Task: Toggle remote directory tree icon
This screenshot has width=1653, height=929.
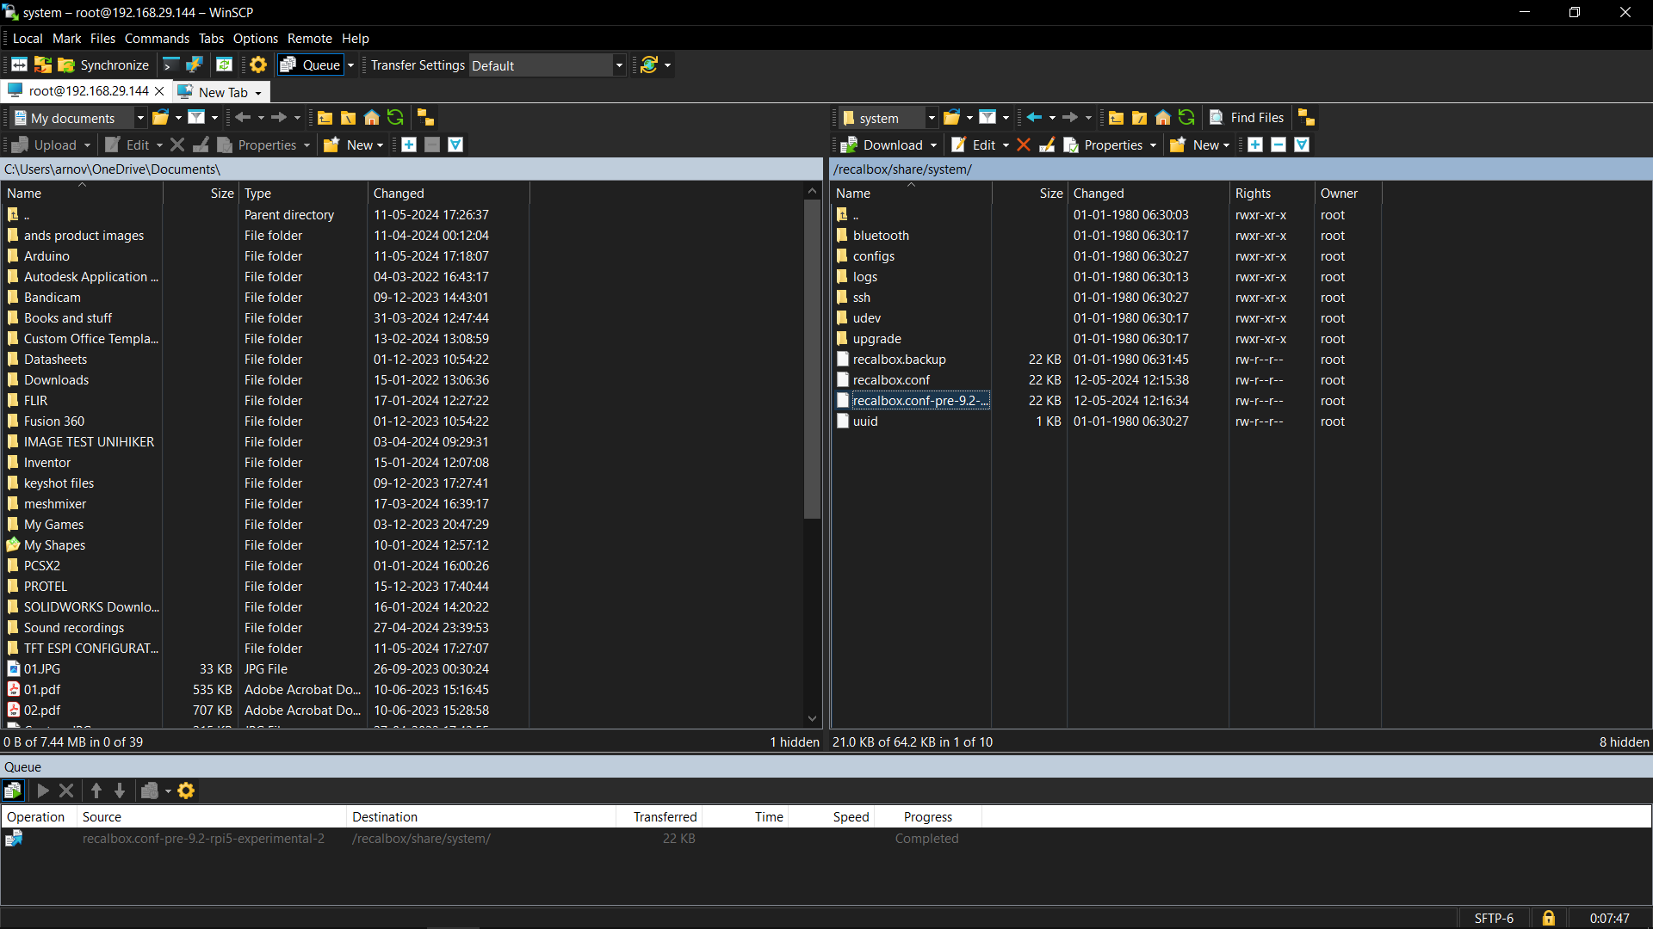Action: (x=1306, y=118)
